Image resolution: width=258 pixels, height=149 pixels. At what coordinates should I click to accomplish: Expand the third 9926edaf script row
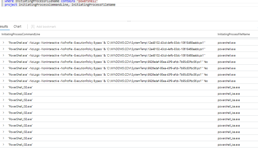[3, 75]
